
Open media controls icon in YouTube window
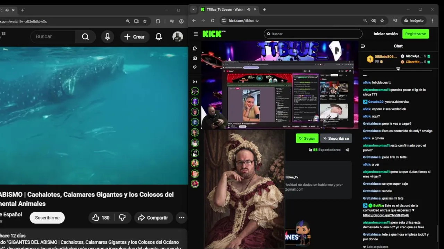[x=172, y=21]
